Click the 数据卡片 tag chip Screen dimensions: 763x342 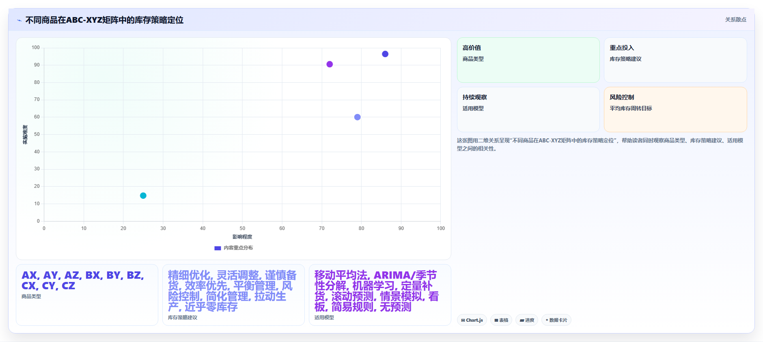coord(556,320)
